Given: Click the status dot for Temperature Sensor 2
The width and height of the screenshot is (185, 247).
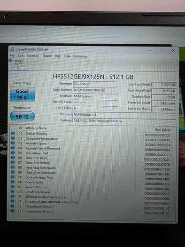Looking at the screenshot, I should pyautogui.click(x=12, y=211).
